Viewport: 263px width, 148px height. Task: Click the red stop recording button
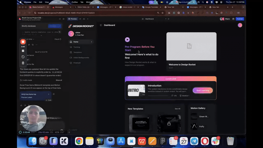coord(23,42)
